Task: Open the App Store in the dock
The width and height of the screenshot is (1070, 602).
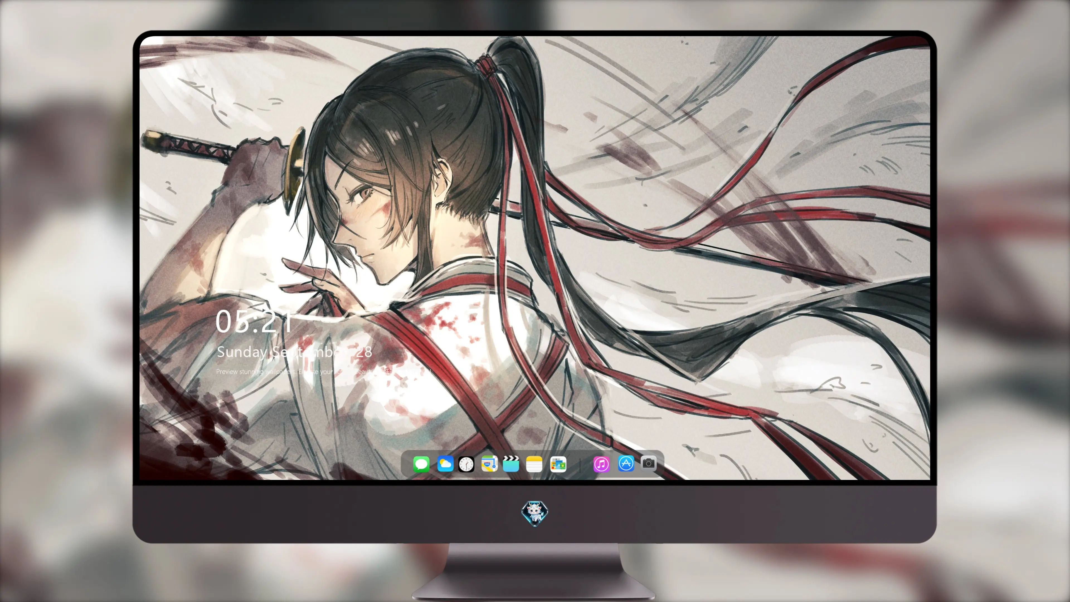Action: point(626,464)
